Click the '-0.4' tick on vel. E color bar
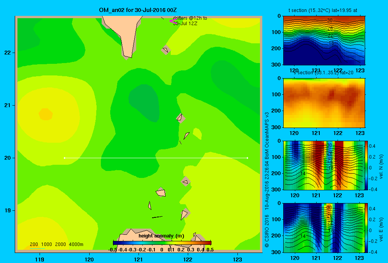 point(373,252)
